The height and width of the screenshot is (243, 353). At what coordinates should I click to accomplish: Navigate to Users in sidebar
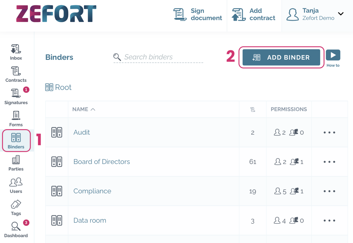[x=16, y=185]
